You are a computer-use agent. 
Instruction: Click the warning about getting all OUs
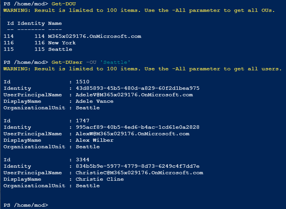(x=139, y=10)
